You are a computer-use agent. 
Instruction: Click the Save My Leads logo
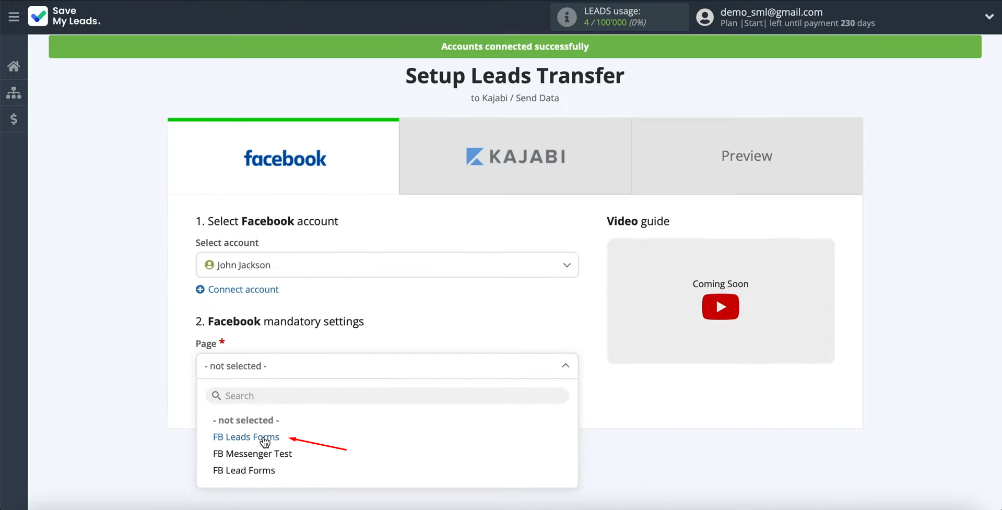click(64, 16)
